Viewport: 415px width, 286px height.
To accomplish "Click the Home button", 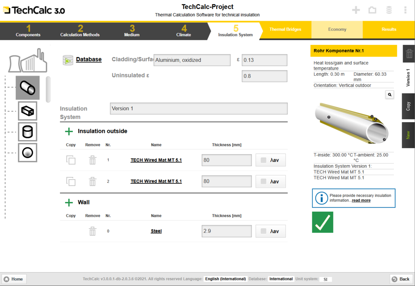I will pyautogui.click(x=13, y=279).
